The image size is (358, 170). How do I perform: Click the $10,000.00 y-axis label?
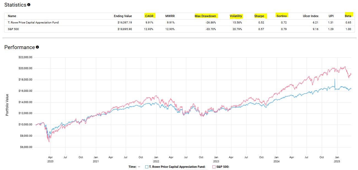pos(25,125)
